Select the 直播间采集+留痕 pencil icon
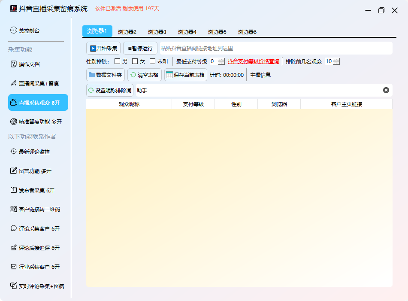The image size is (408, 301). coord(14,83)
